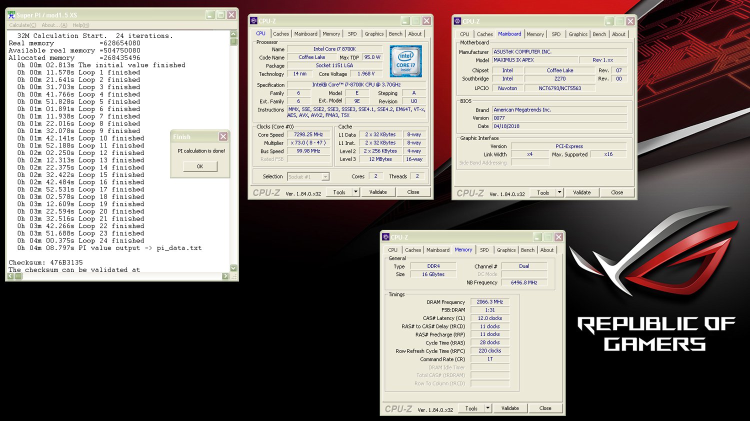750x421 pixels.
Task: Open Graphics tab in CPU window
Action: click(x=374, y=34)
